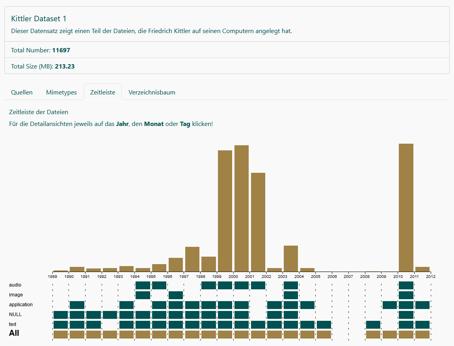
Task: Select the Zeitleiste tab
Action: click(x=102, y=92)
